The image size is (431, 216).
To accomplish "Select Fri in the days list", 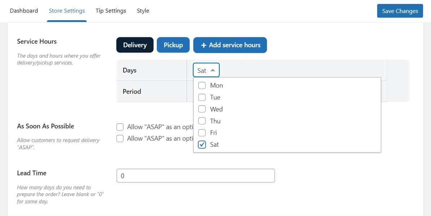I will [202, 133].
